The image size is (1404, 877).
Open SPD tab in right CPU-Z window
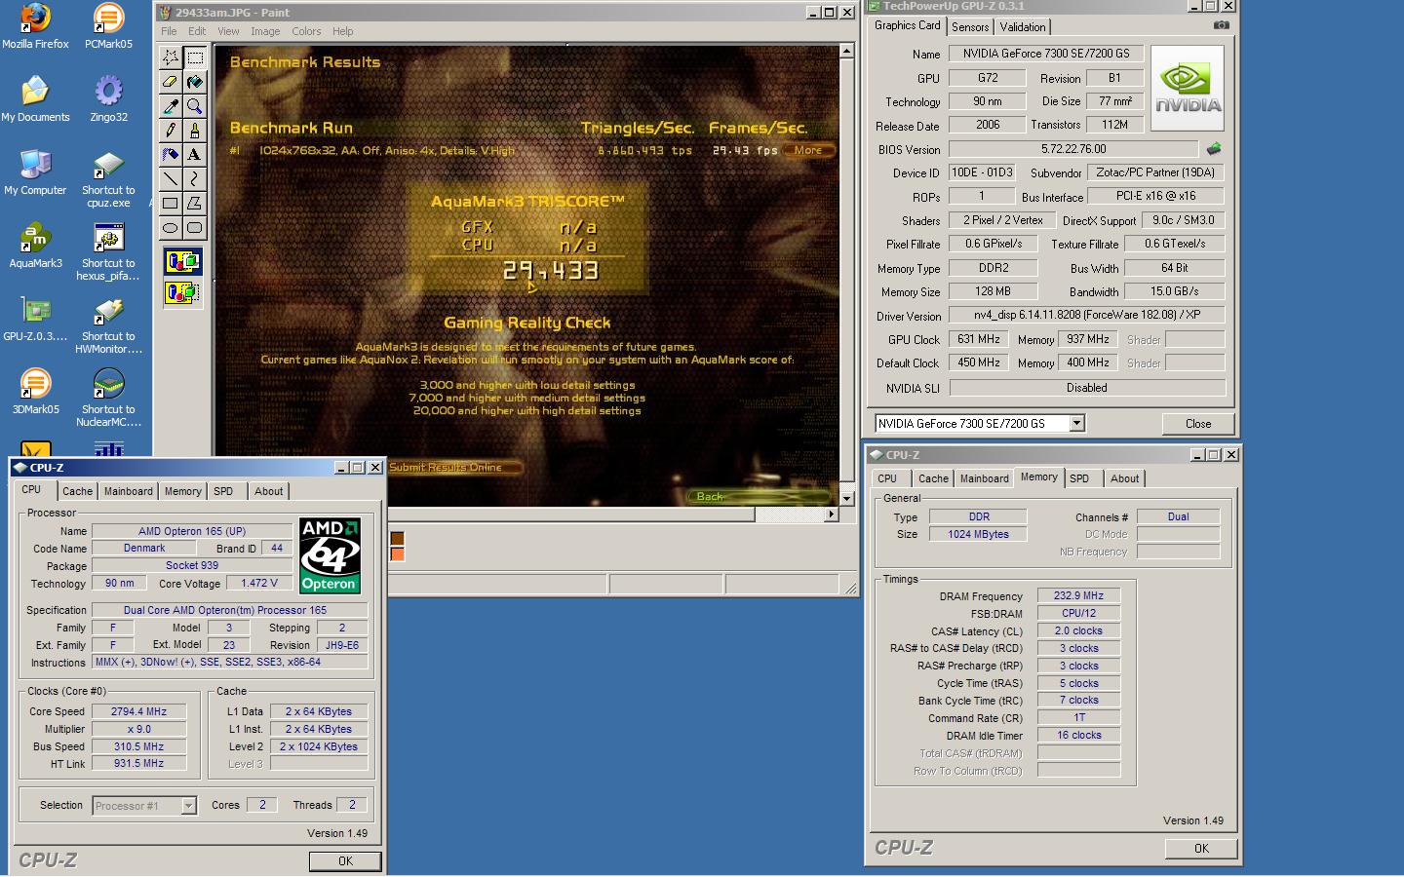coord(1079,478)
